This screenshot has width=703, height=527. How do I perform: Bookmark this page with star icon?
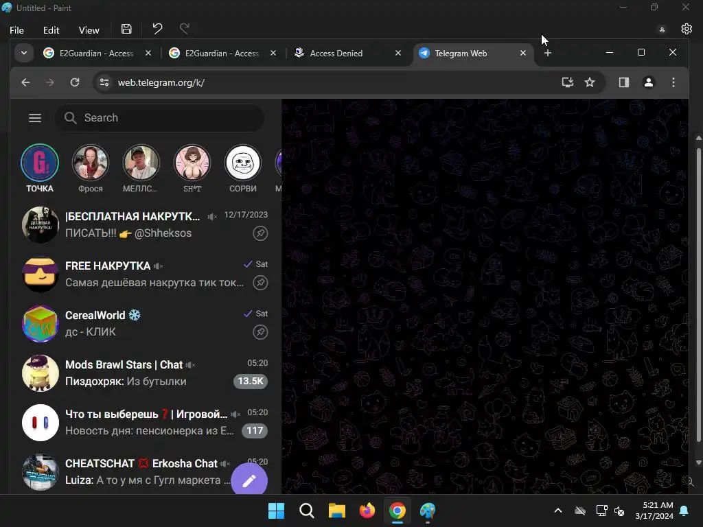(590, 82)
